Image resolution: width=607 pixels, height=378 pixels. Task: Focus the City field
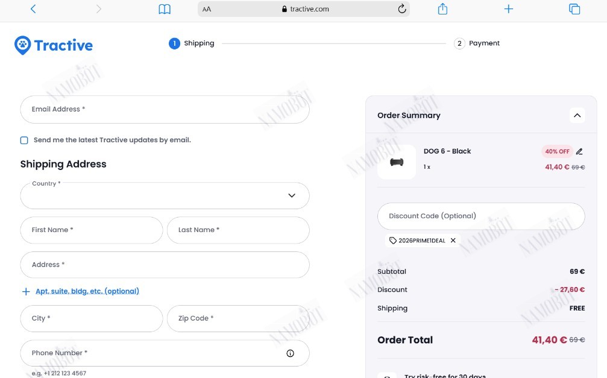pos(92,318)
